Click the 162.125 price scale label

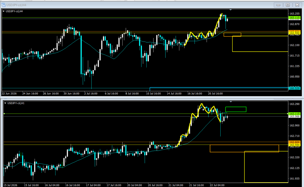click(x=294, y=168)
